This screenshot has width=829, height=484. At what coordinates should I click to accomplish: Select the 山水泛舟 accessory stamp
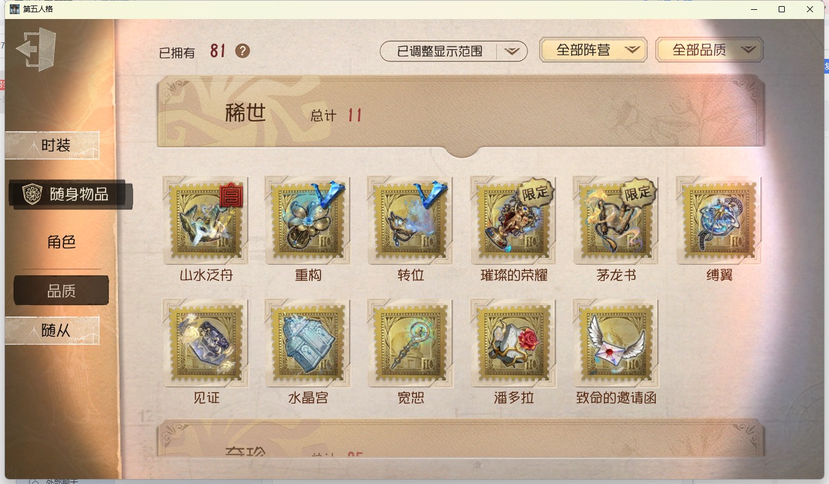(206, 221)
